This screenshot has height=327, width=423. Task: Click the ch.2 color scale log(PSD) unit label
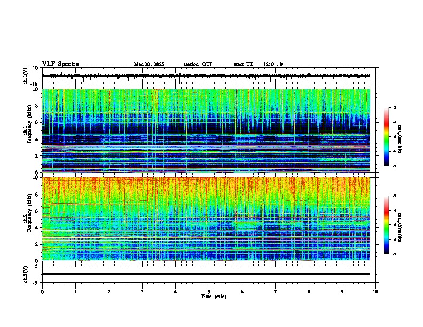[x=400, y=227]
